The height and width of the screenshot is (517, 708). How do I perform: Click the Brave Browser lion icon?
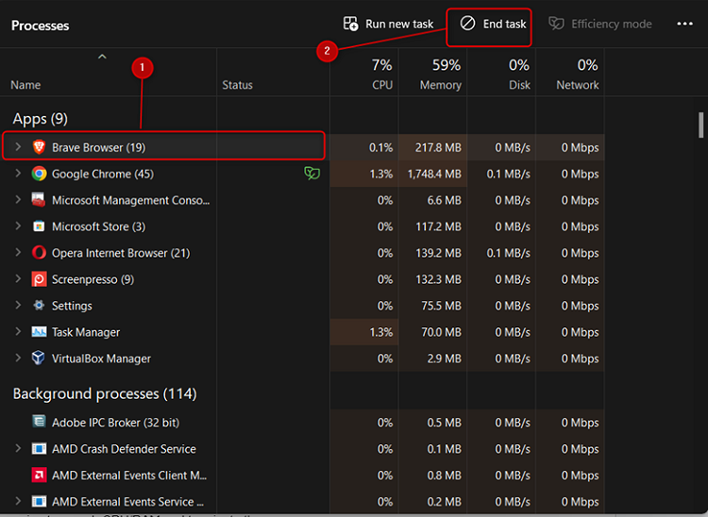(x=39, y=147)
